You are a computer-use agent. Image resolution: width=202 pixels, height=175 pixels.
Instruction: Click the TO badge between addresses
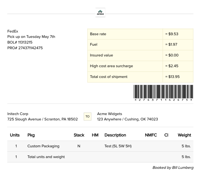tap(87, 116)
